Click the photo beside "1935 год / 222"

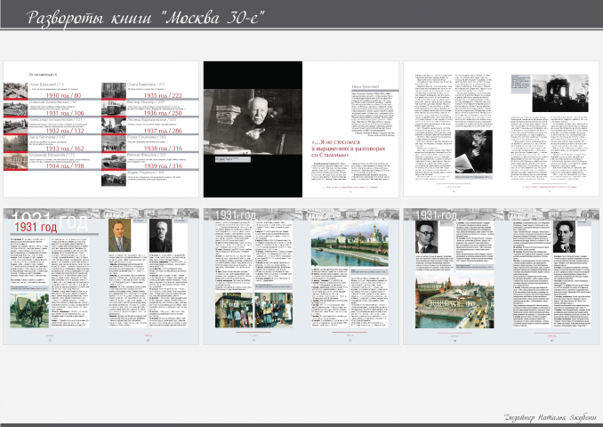coord(114,91)
